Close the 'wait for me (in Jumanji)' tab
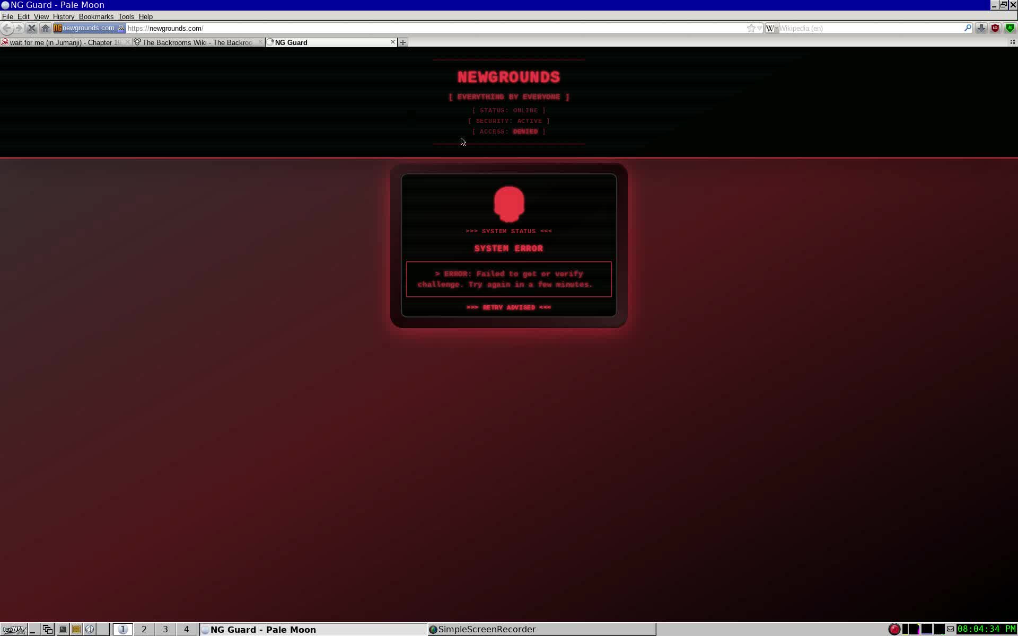The height and width of the screenshot is (636, 1018). pos(127,42)
